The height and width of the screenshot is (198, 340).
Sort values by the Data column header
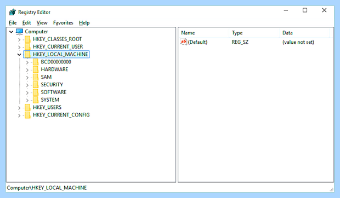click(305, 33)
